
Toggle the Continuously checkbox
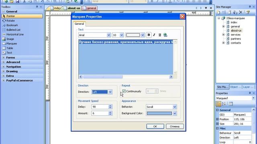click(124, 91)
